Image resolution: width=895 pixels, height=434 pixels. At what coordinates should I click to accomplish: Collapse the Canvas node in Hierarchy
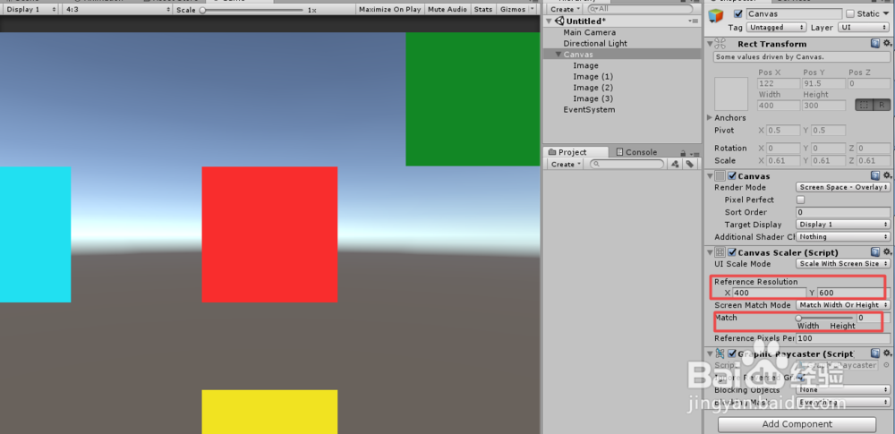(558, 55)
